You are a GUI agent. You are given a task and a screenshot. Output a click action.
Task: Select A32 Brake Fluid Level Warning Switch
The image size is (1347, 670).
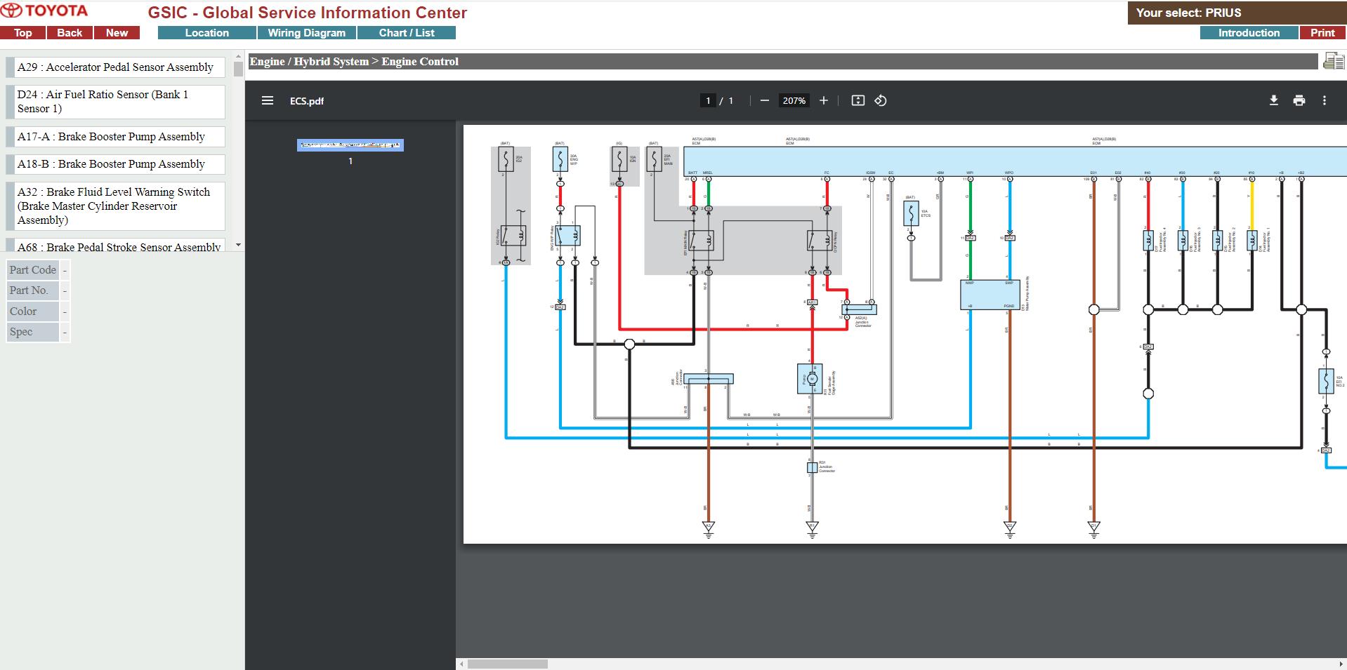point(115,206)
